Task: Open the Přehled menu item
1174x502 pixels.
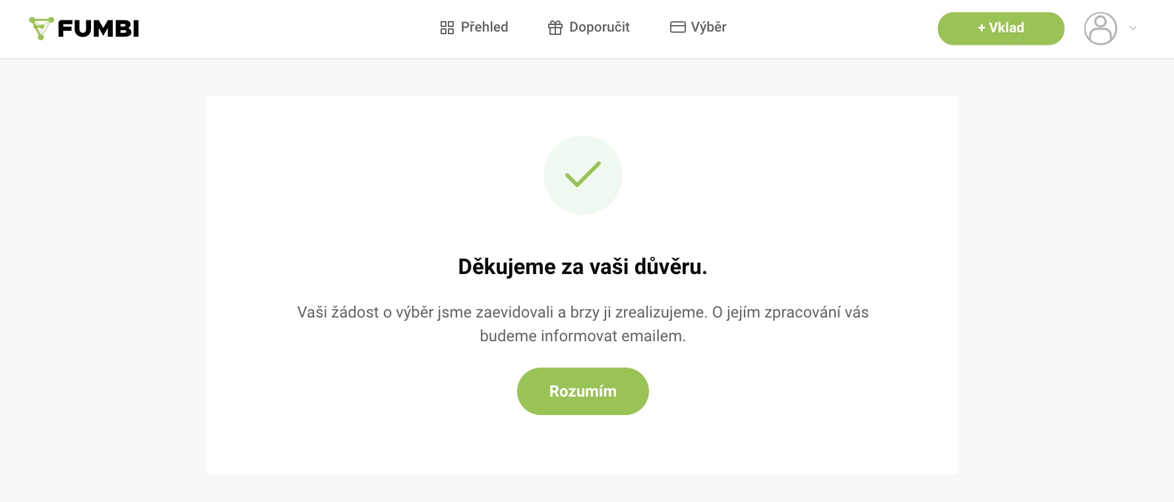Action: pyautogui.click(x=484, y=27)
